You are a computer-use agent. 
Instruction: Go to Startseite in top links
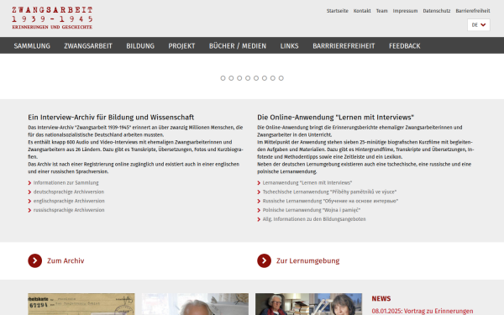coord(338,11)
